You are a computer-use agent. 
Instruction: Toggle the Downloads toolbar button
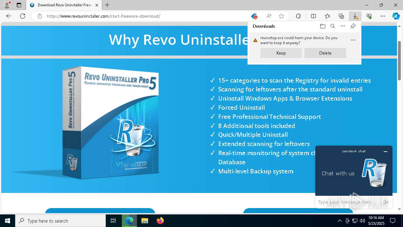pos(355,16)
